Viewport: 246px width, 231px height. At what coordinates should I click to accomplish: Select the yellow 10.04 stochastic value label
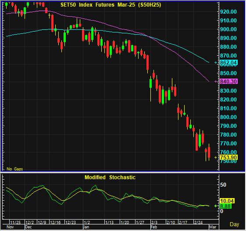(227, 201)
